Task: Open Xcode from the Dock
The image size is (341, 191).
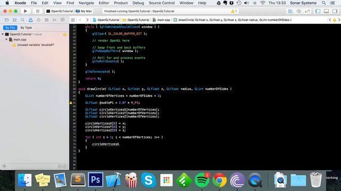Action: [113, 180]
